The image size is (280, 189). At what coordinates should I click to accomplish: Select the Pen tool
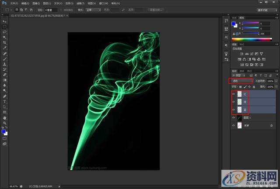tap(5, 96)
